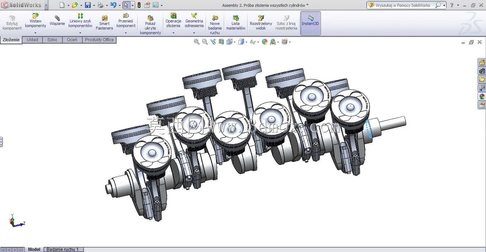This screenshot has width=486, height=252.
Task: Select Przenieś komponent tool
Action: tap(126, 21)
